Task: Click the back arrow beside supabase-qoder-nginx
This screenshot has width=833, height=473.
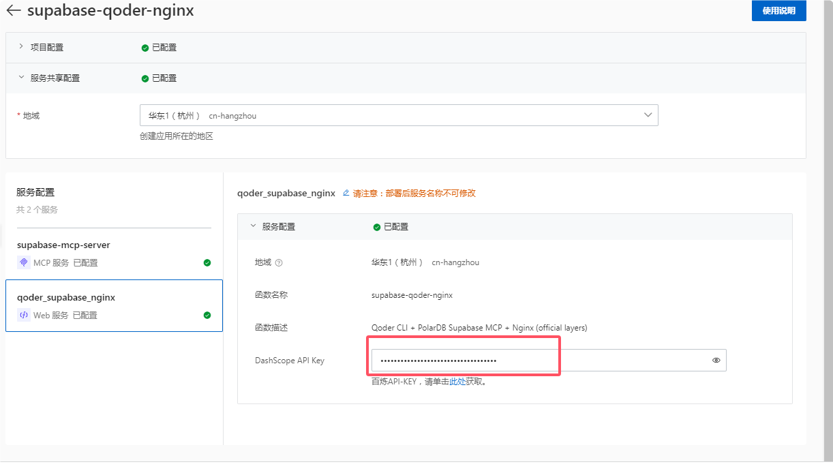Action: point(14,10)
